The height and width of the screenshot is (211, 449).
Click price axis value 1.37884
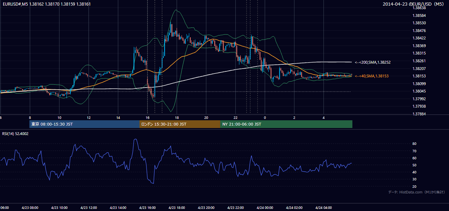pos(418,114)
